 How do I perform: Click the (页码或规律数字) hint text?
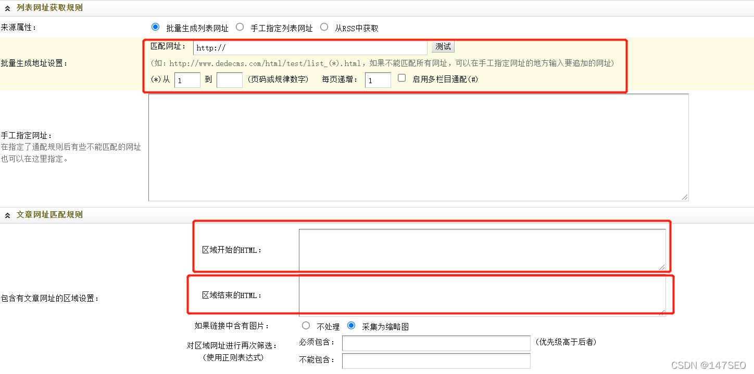pos(278,80)
